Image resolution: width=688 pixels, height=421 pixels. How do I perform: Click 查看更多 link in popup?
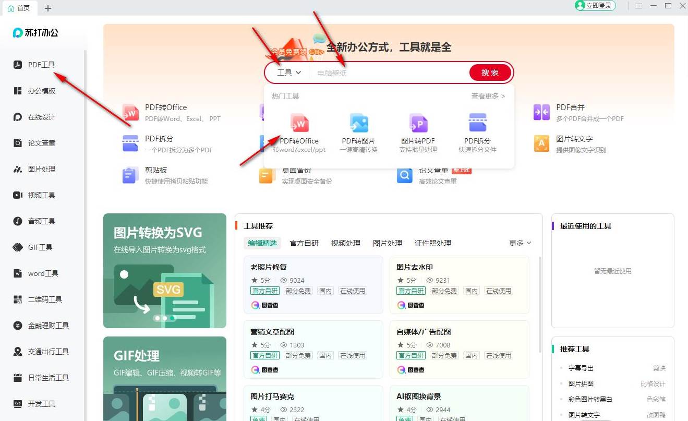click(488, 96)
